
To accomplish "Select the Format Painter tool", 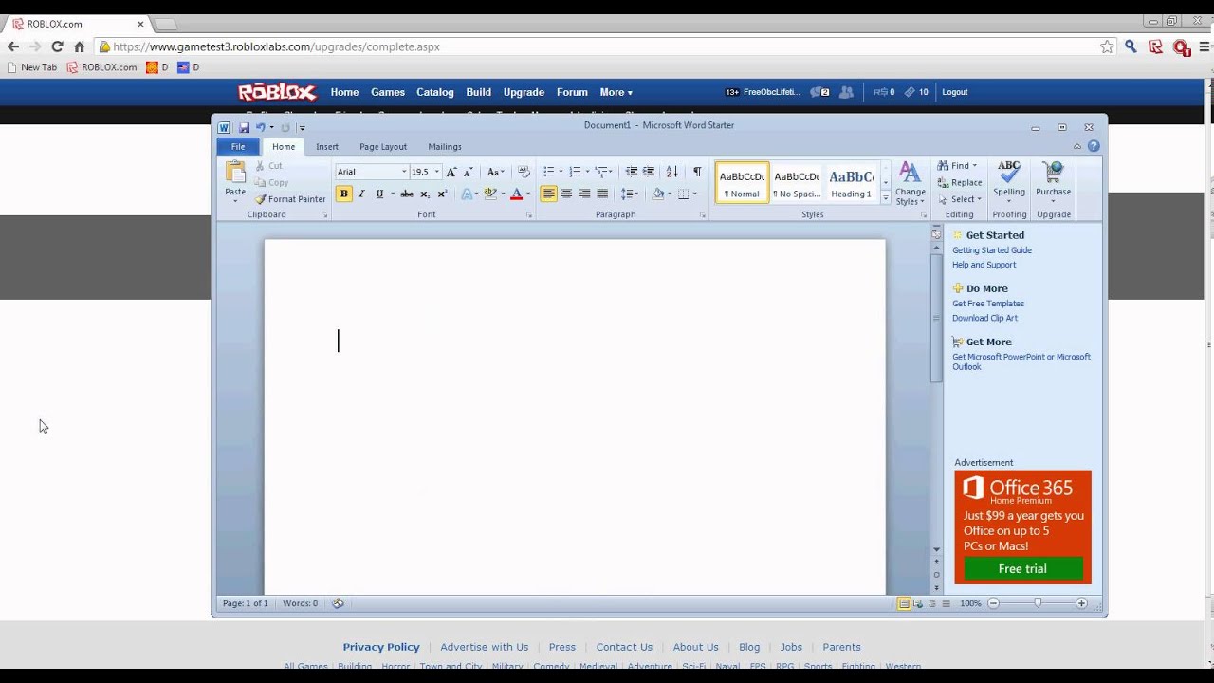I will tap(290, 199).
